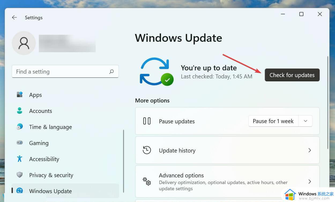Click Check for updates button
Screen dimensions: 335x202
click(292, 75)
